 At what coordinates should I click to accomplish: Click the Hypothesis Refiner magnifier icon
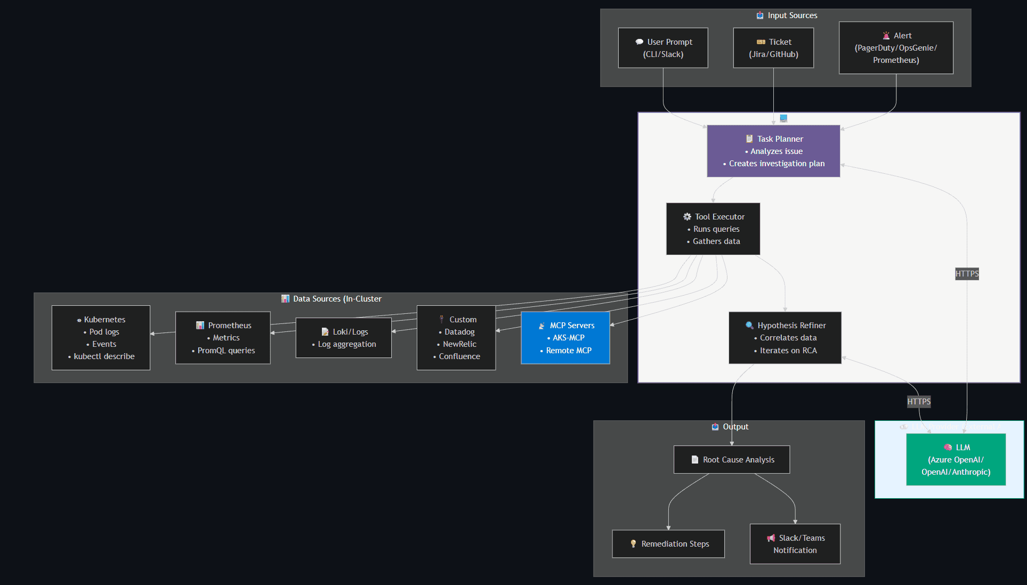(x=749, y=325)
